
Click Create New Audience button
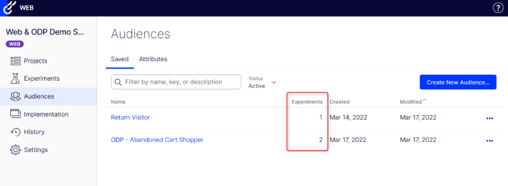(x=458, y=82)
